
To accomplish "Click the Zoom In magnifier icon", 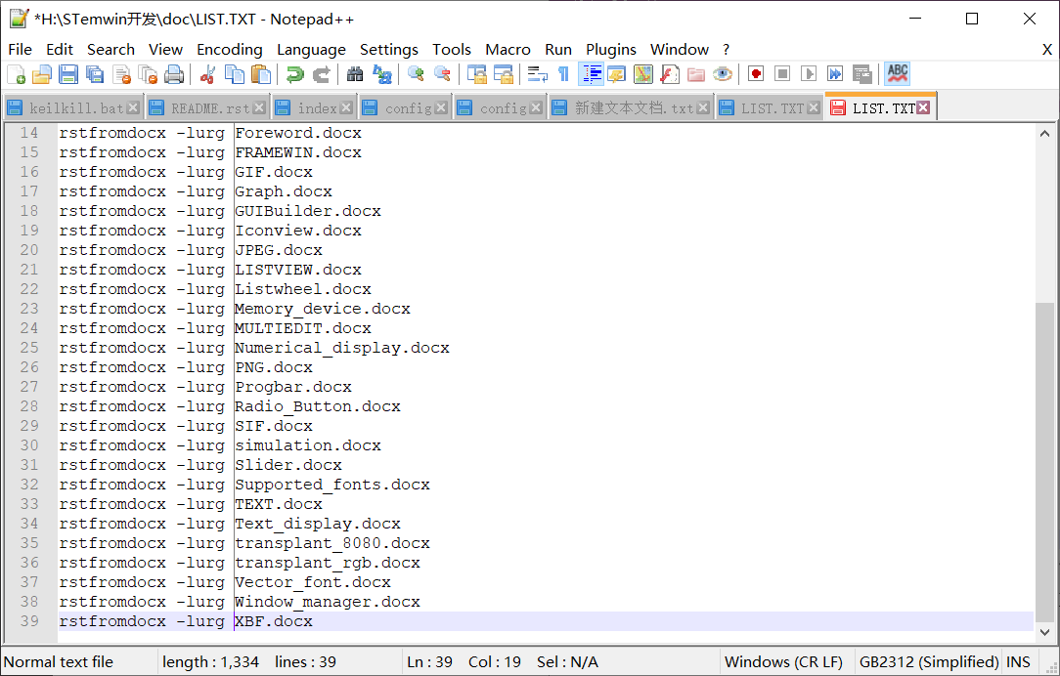I will (x=416, y=74).
